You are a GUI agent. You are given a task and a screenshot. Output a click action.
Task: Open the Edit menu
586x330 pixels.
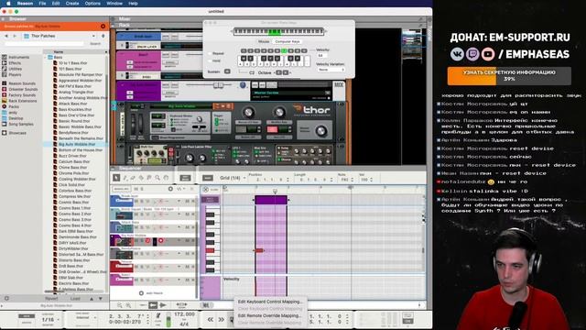(56, 4)
